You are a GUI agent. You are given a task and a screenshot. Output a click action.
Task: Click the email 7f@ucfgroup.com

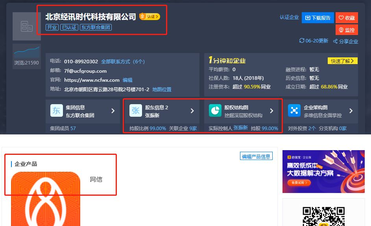[85, 71]
